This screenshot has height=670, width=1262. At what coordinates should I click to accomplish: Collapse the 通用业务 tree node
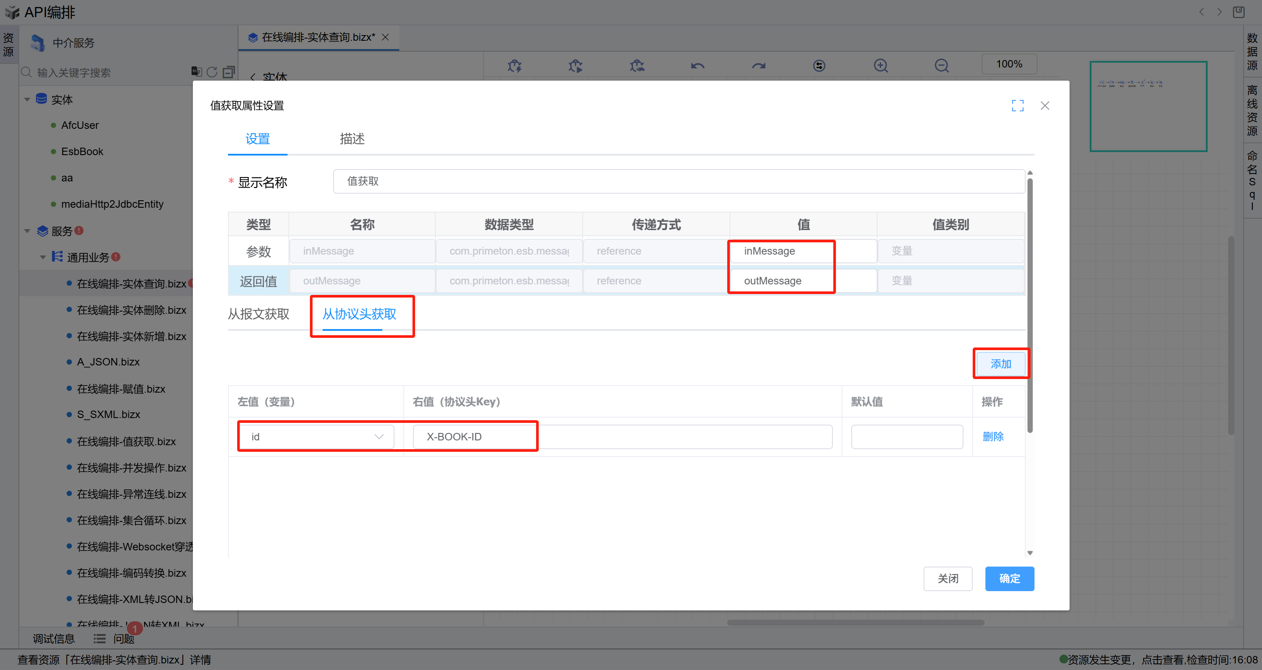coord(43,257)
